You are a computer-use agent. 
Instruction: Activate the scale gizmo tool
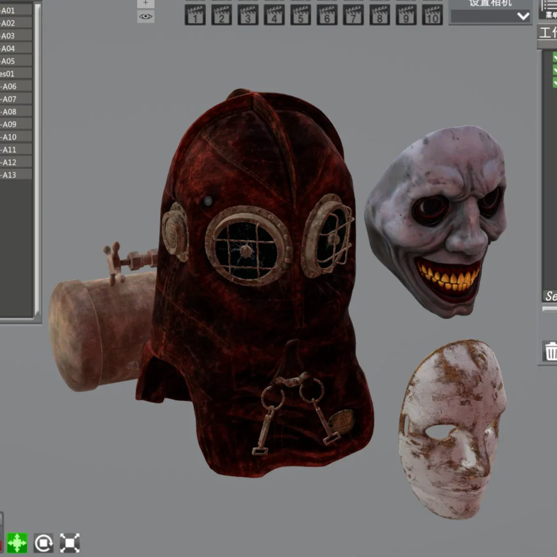(x=70, y=543)
